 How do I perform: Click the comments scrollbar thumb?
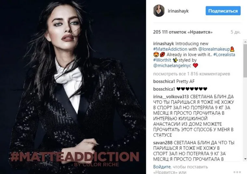[245, 61]
